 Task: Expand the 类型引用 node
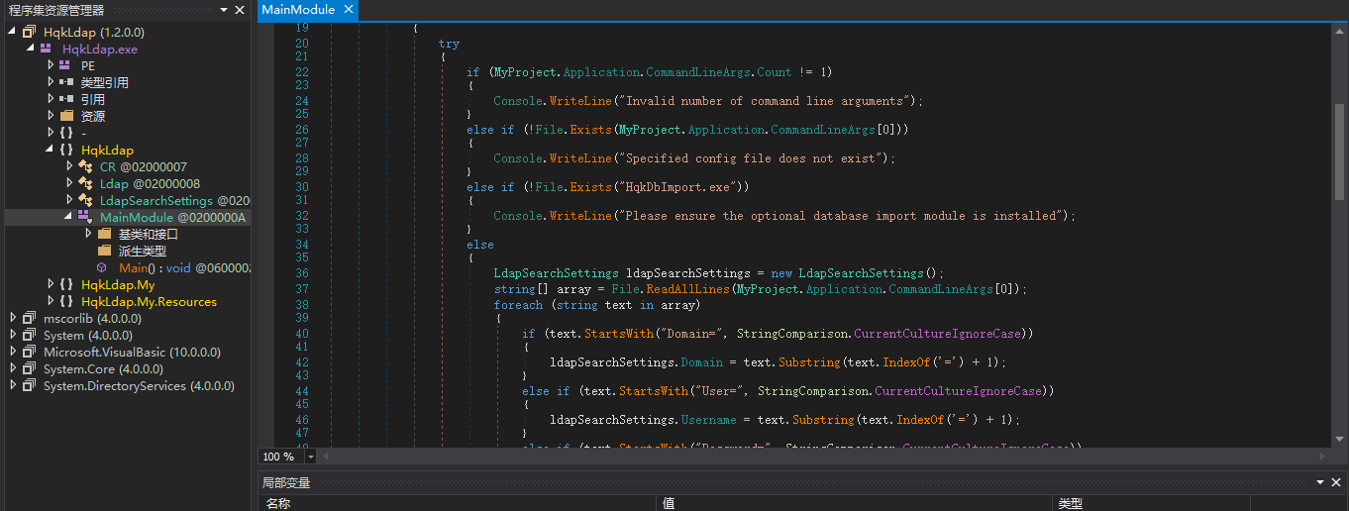[x=51, y=82]
